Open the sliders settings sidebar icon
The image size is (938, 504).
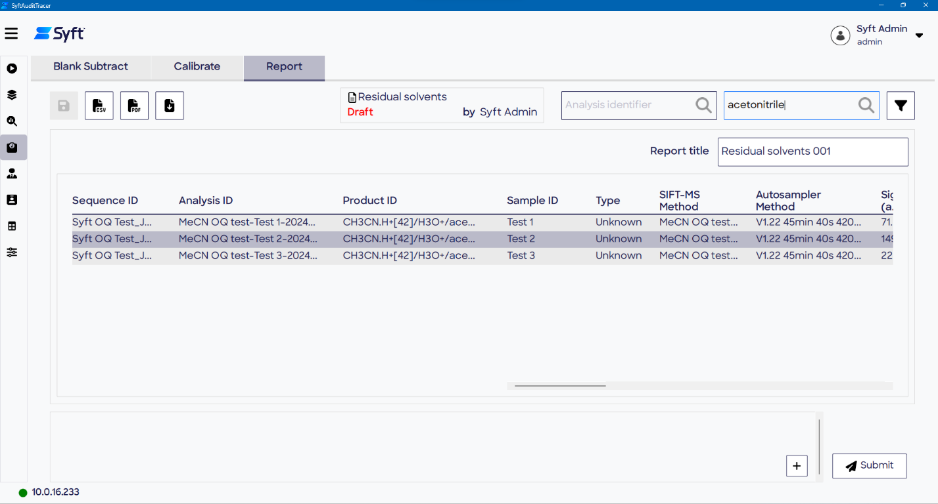tap(12, 253)
